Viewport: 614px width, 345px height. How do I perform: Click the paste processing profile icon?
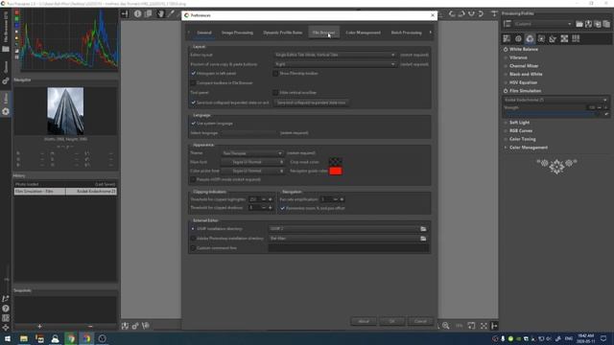pos(606,24)
